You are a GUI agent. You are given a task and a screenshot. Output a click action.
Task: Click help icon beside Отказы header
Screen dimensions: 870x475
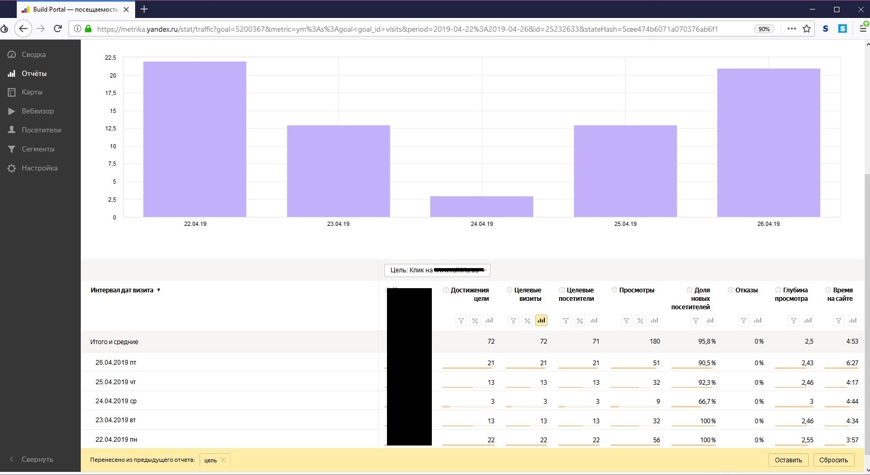pos(731,290)
